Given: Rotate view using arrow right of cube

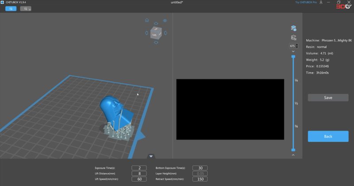Looking at the screenshot, I should [x=165, y=32].
